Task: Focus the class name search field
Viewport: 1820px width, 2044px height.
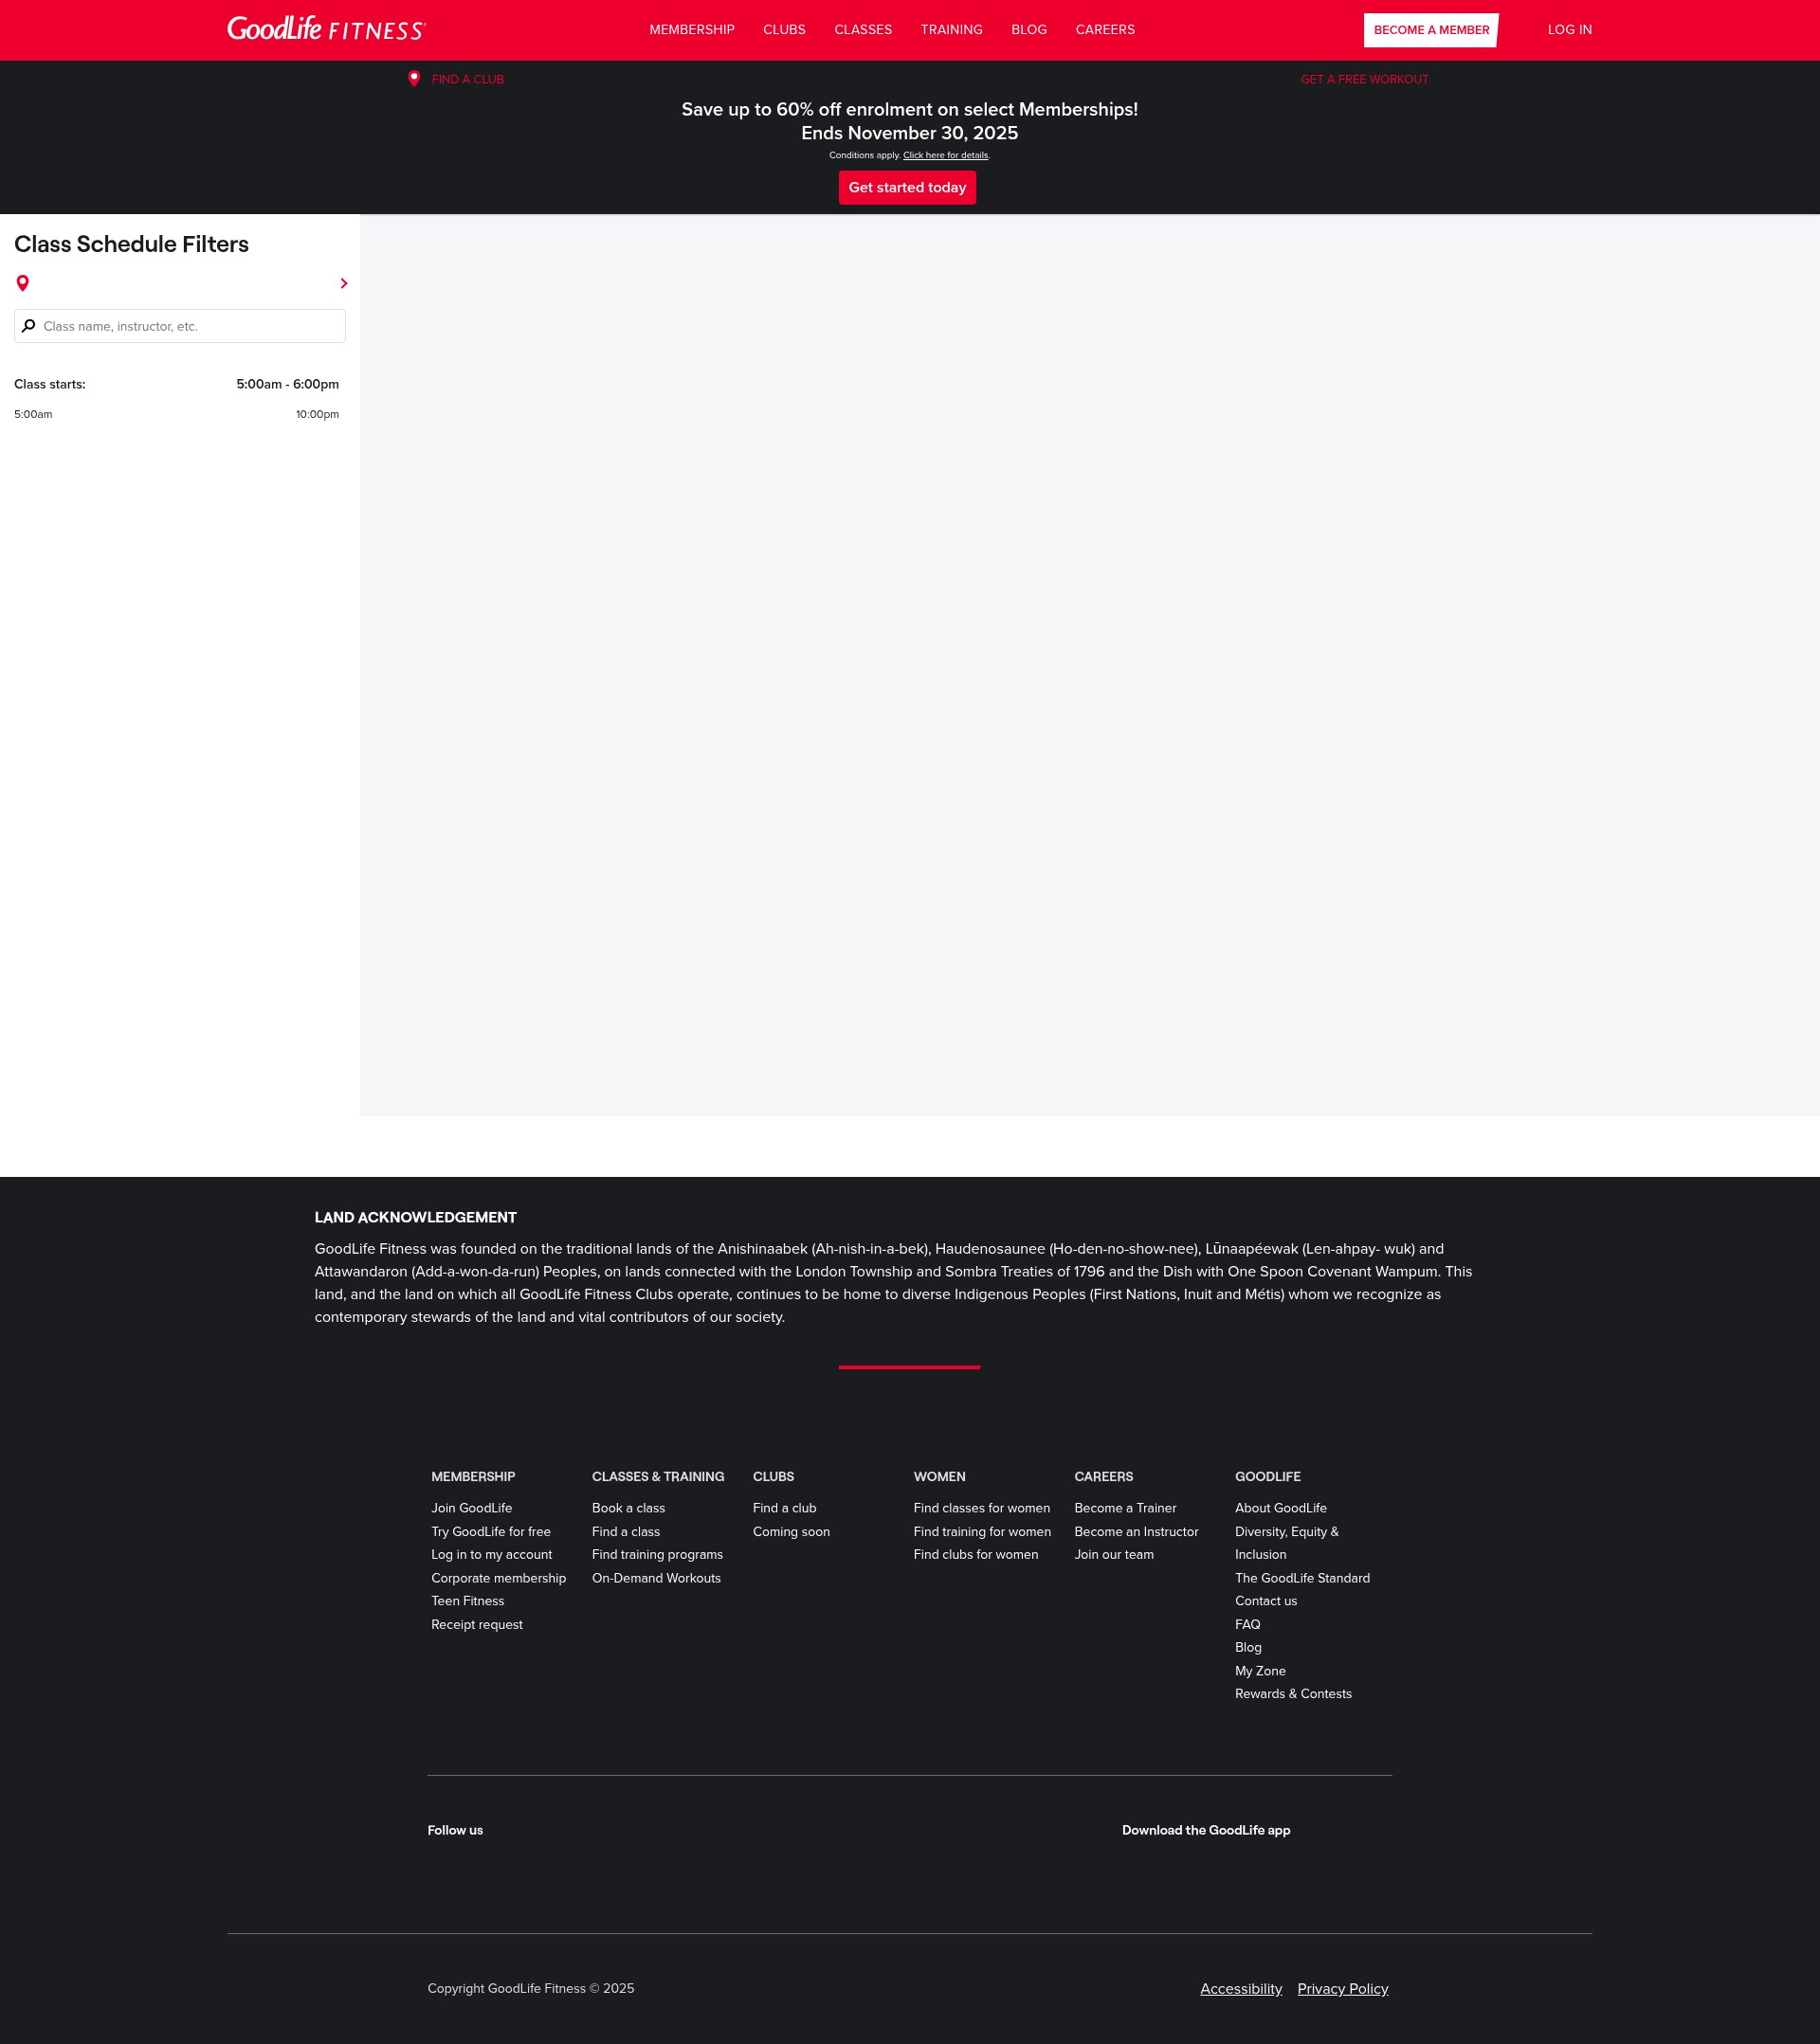Action: pyautogui.click(x=180, y=326)
